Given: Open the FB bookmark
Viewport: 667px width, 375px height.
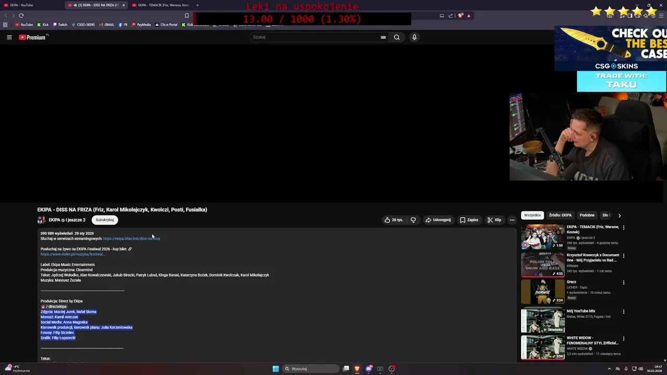Looking at the screenshot, I should (x=123, y=24).
